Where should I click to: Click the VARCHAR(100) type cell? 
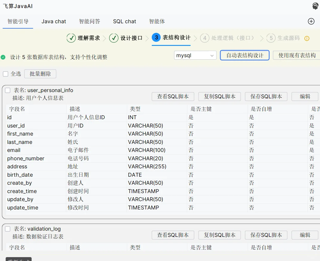pos(157,150)
